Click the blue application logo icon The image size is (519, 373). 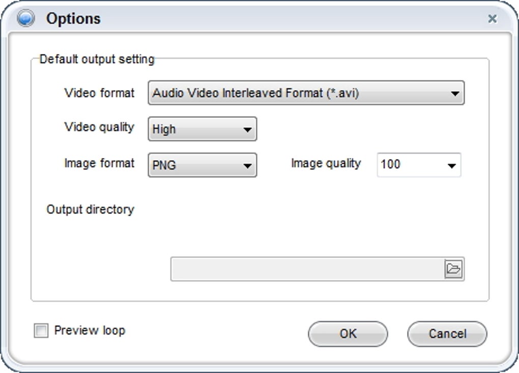26,18
